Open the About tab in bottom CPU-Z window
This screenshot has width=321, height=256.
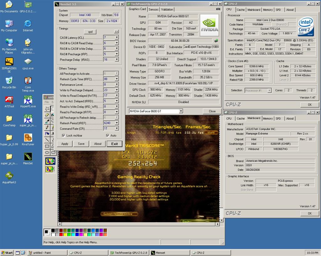tap(290, 118)
